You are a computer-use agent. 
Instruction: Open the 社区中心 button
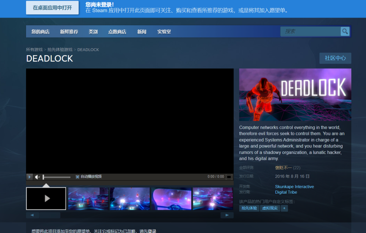(x=335, y=58)
